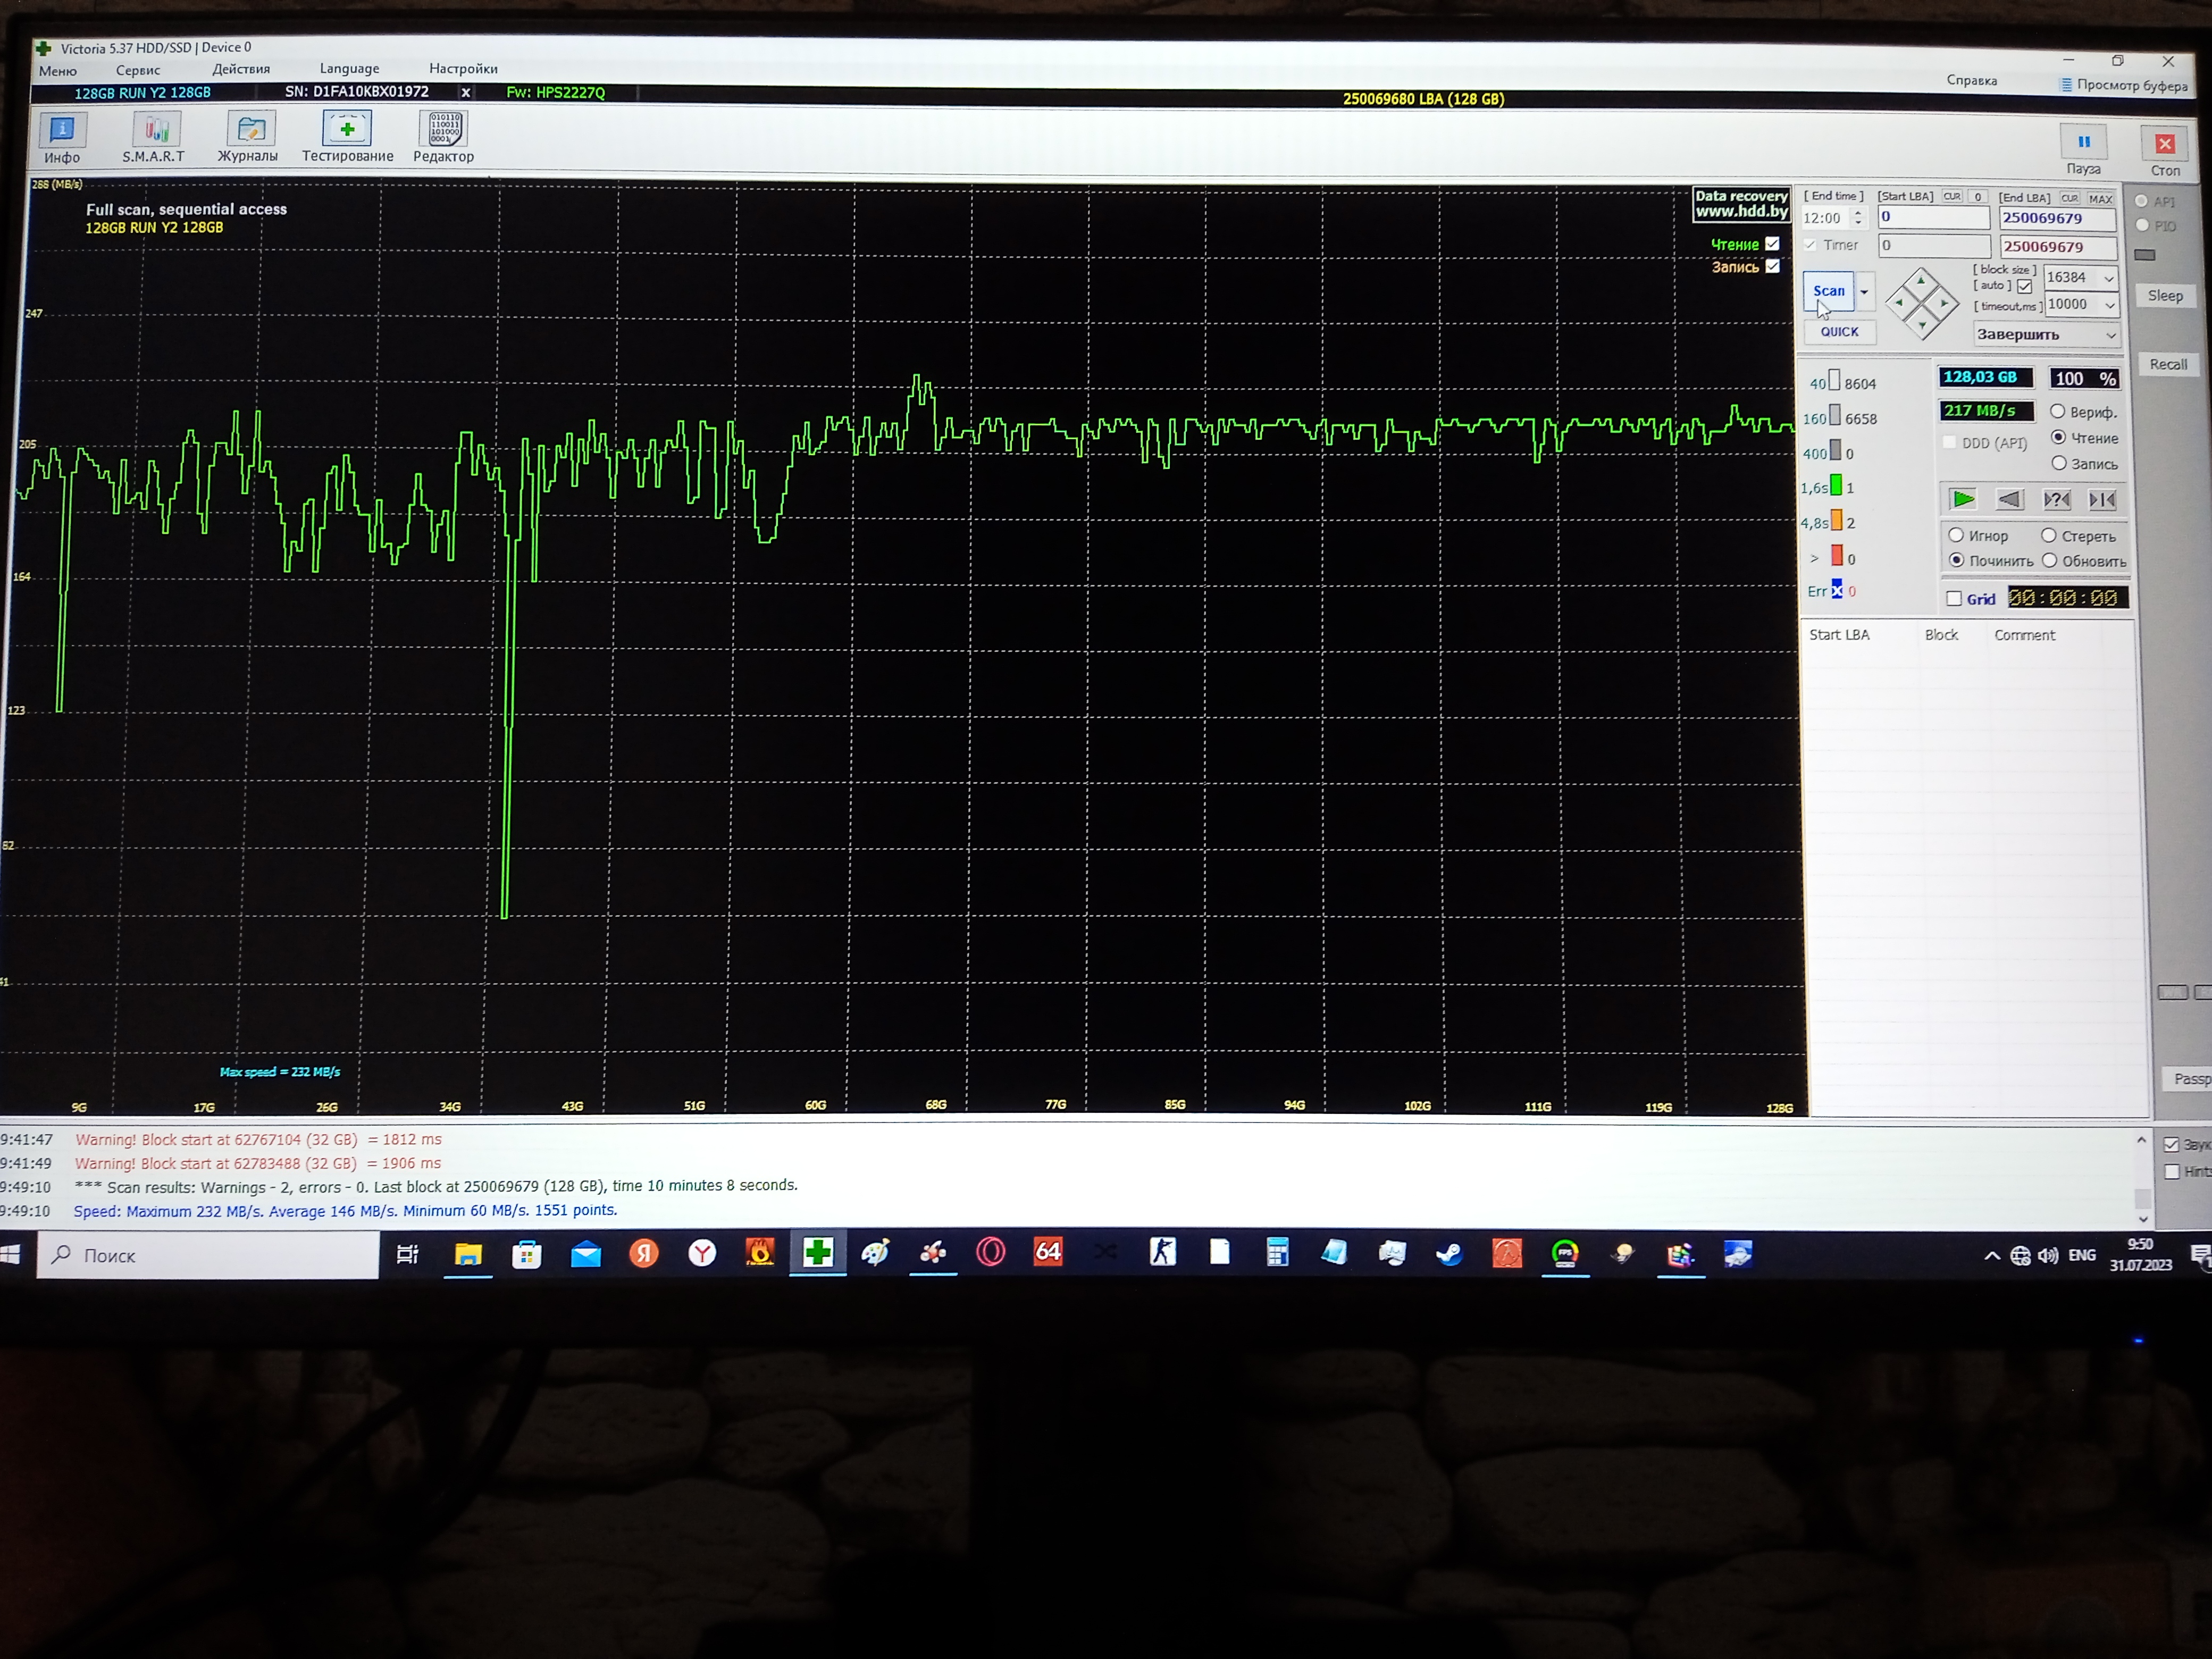This screenshot has height=1659, width=2212.
Task: Close the device tab with X after serial number
Action: 465,92
